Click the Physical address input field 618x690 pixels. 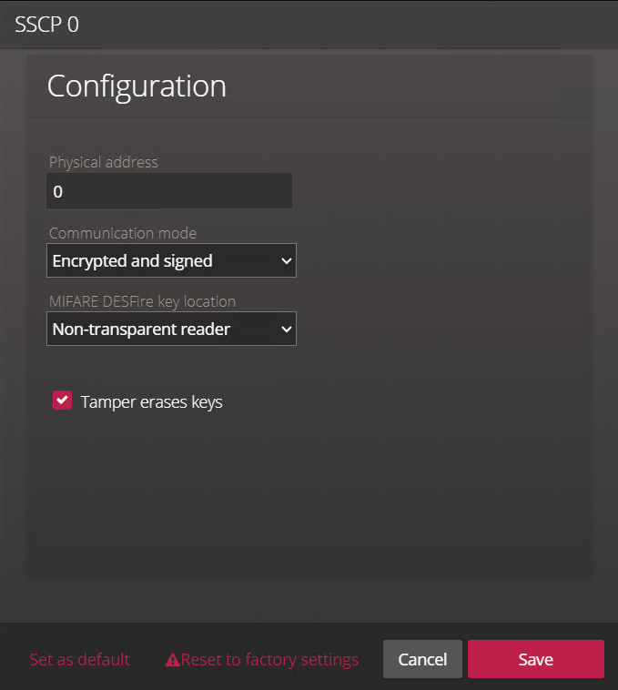[x=169, y=191]
